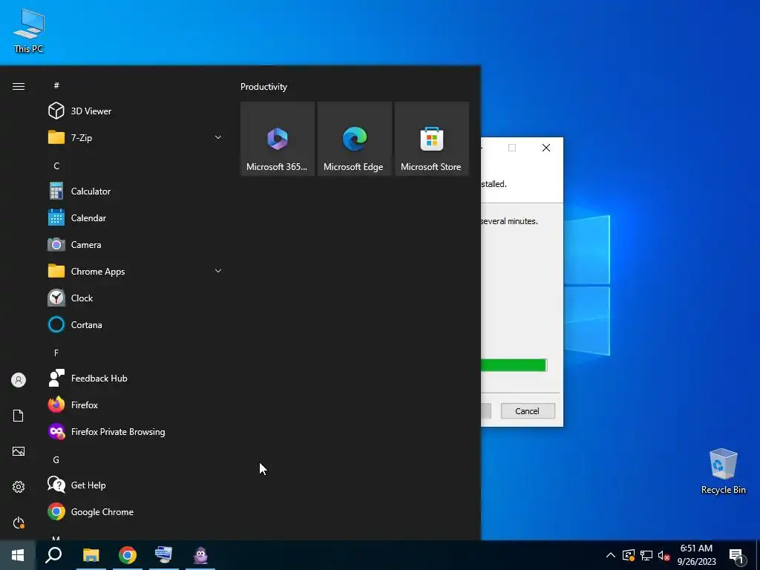The image size is (760, 570).
Task: Open the taskbar clock and date
Action: [696, 555]
